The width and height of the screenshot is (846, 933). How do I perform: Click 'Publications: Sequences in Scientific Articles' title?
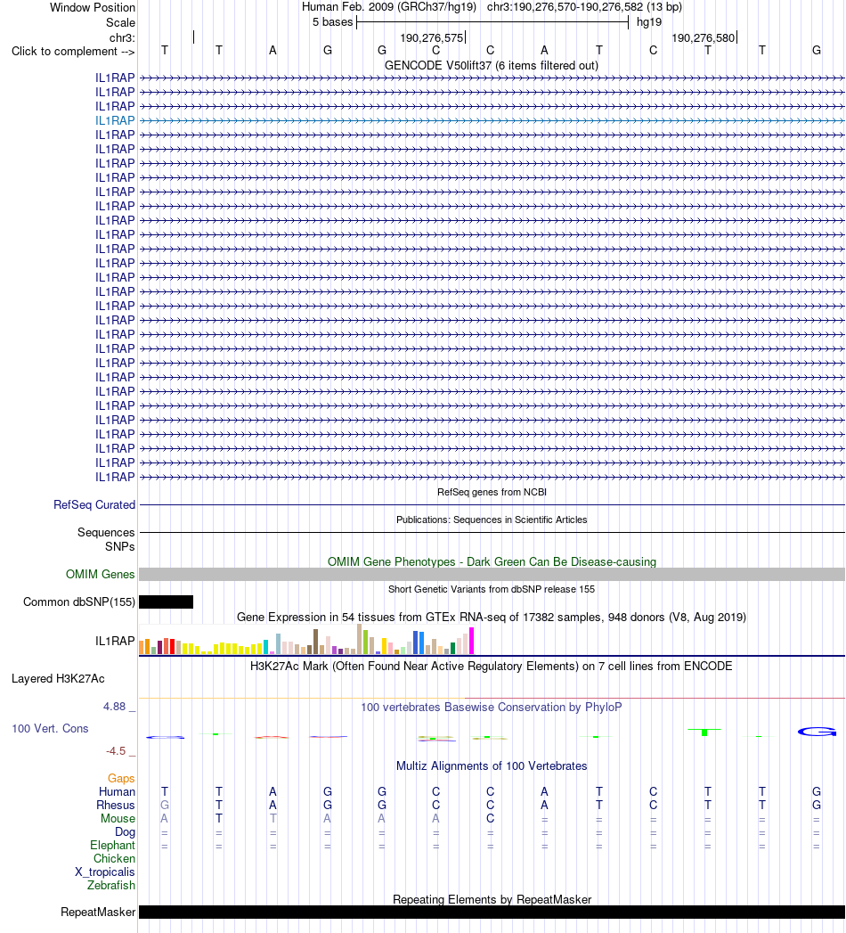tap(492, 520)
